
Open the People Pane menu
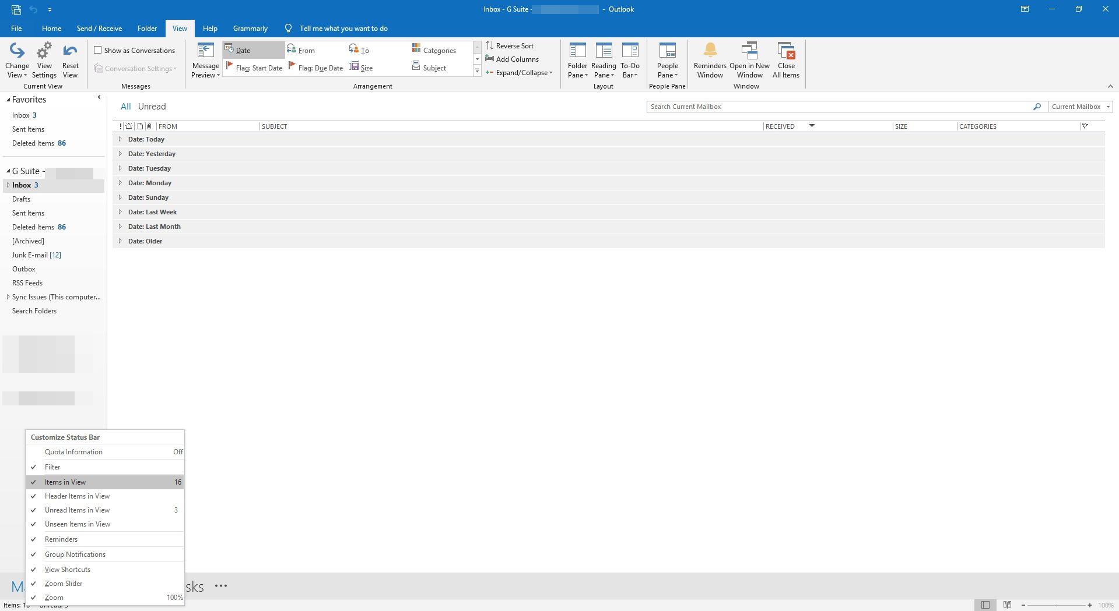[667, 60]
